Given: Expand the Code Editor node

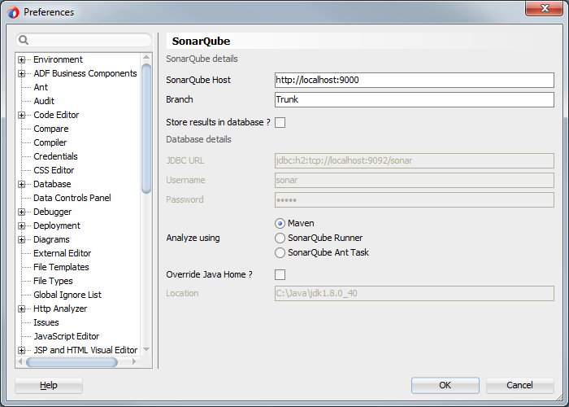Looking at the screenshot, I should 22,115.
